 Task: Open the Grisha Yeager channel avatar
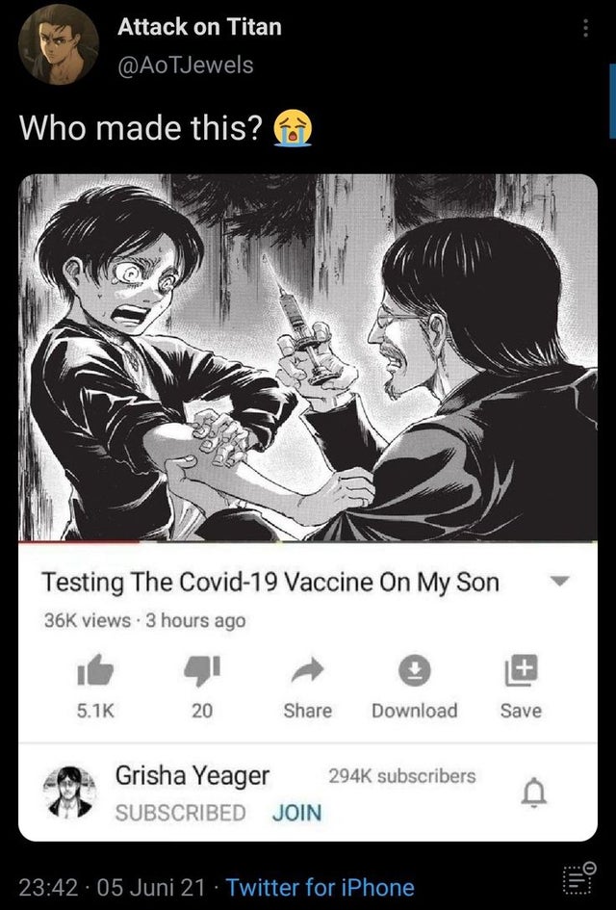tap(69, 793)
